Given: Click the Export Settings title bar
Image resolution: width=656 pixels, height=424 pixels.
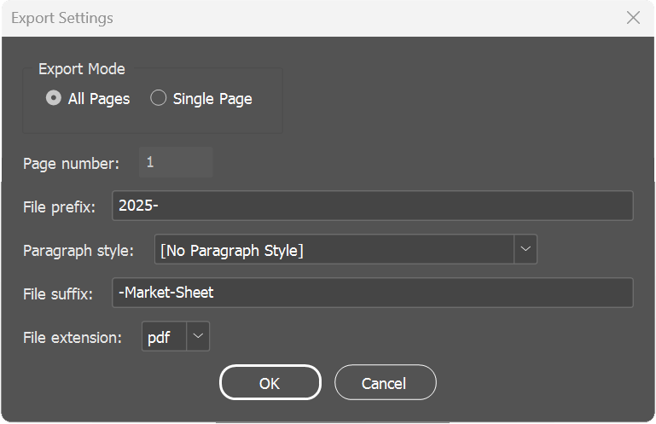Looking at the screenshot, I should (x=310, y=18).
